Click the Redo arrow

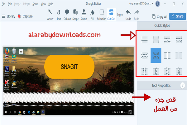137,15
